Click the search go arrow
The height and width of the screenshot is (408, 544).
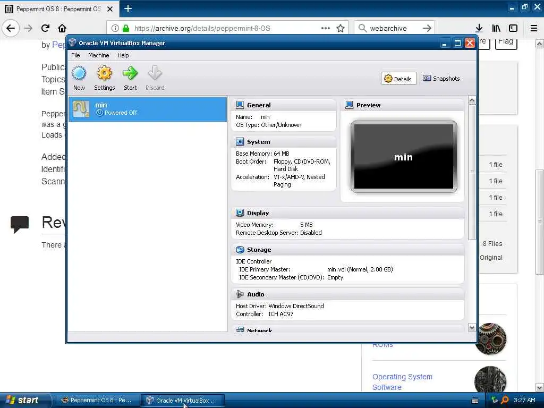pyautogui.click(x=427, y=28)
